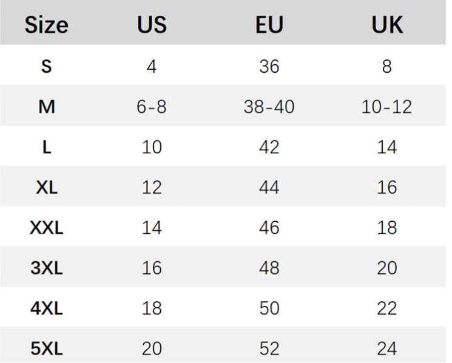Click the Size column header
This screenshot has width=452, height=363.
(x=46, y=25)
